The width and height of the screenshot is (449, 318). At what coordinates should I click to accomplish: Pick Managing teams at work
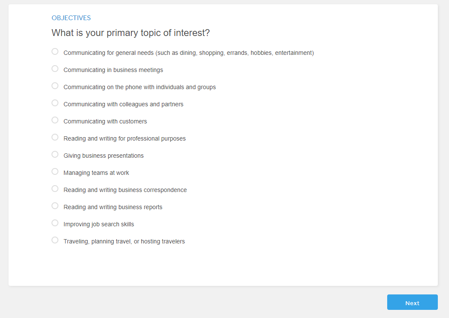tap(55, 171)
